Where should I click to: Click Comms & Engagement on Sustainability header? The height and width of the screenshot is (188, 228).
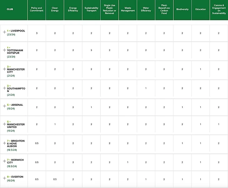coord(219,9)
